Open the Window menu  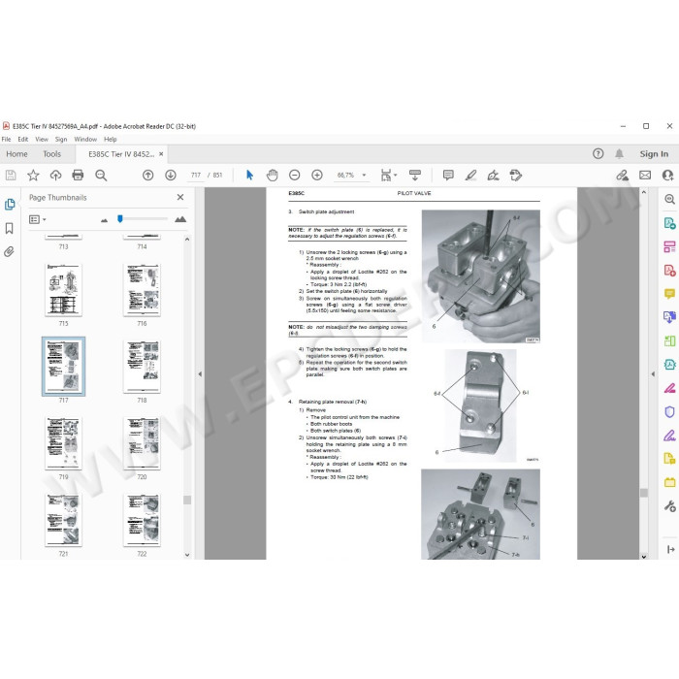85,139
